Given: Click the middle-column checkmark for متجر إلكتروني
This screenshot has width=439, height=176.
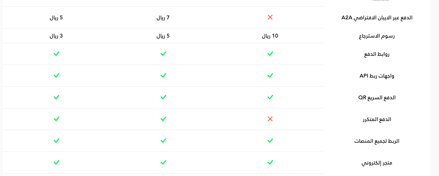Looking at the screenshot, I should click(163, 162).
